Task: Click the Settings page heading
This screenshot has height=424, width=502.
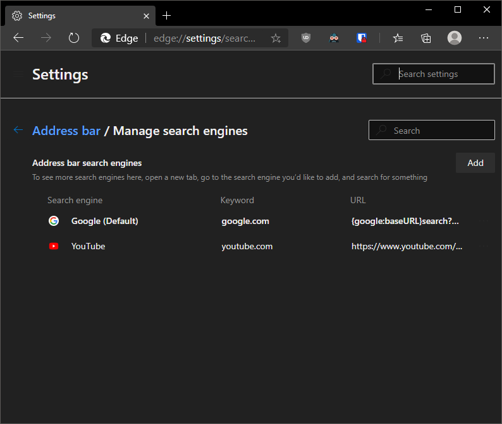Action: 60,74
